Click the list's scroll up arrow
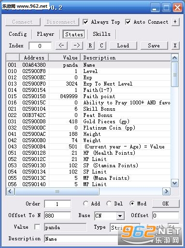Screen dimensions: 185x248 pos(175,58)
